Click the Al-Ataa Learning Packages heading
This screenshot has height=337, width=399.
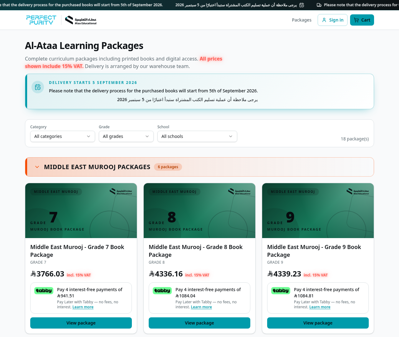84,46
